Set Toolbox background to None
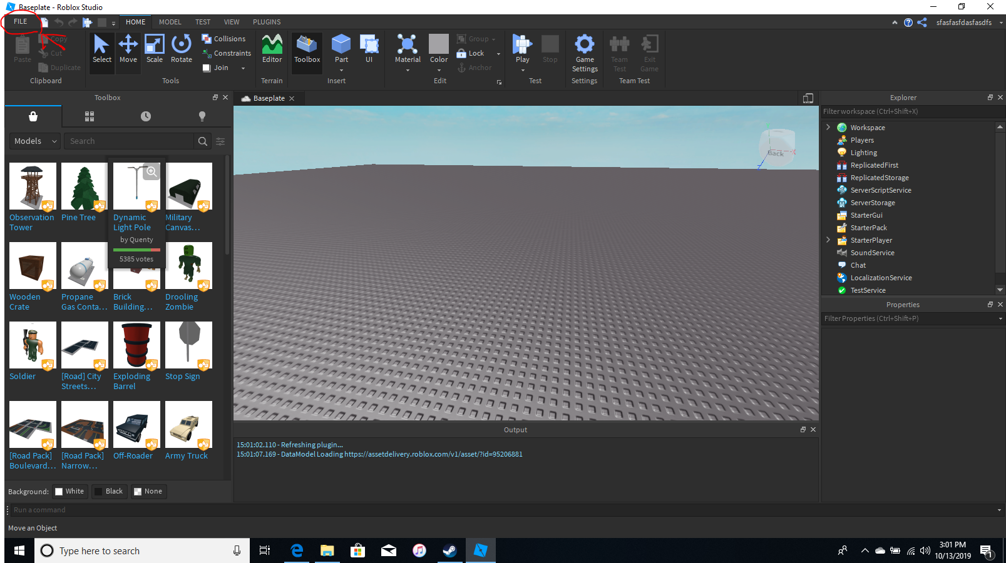Viewport: 1006px width, 563px height. coord(148,492)
